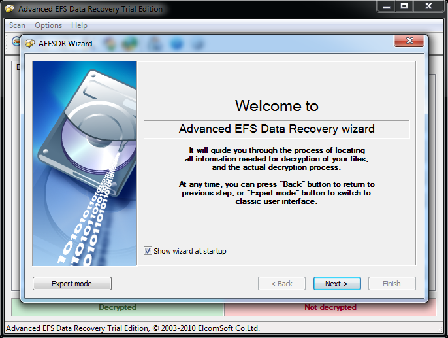Click the greyed-out Back button
The height and width of the screenshot is (338, 448).
tap(281, 284)
